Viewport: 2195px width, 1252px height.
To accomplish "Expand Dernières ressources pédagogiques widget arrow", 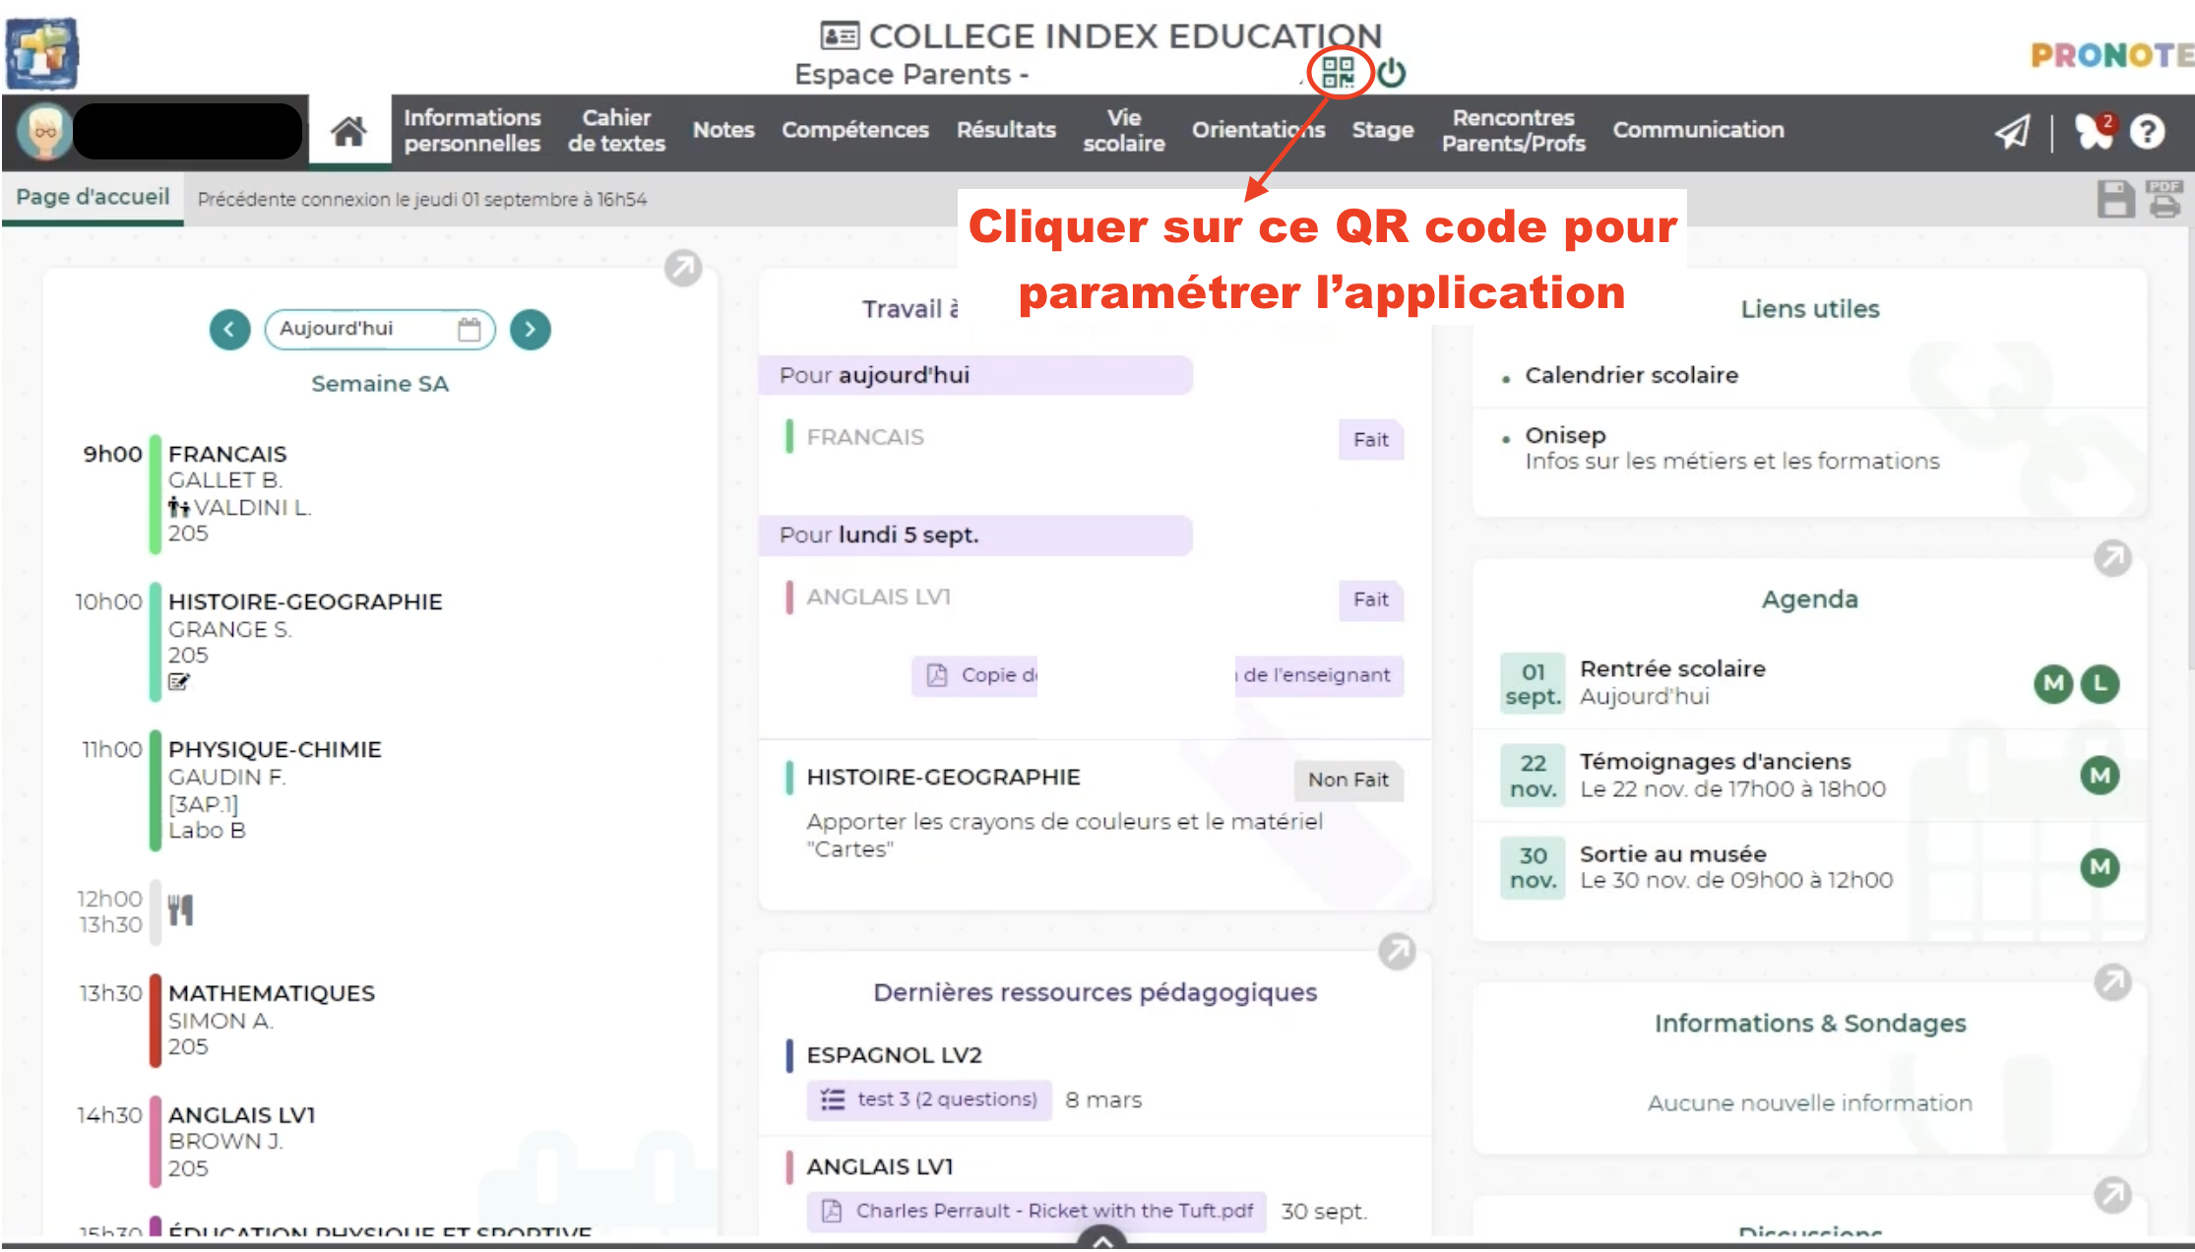I will pyautogui.click(x=1397, y=951).
